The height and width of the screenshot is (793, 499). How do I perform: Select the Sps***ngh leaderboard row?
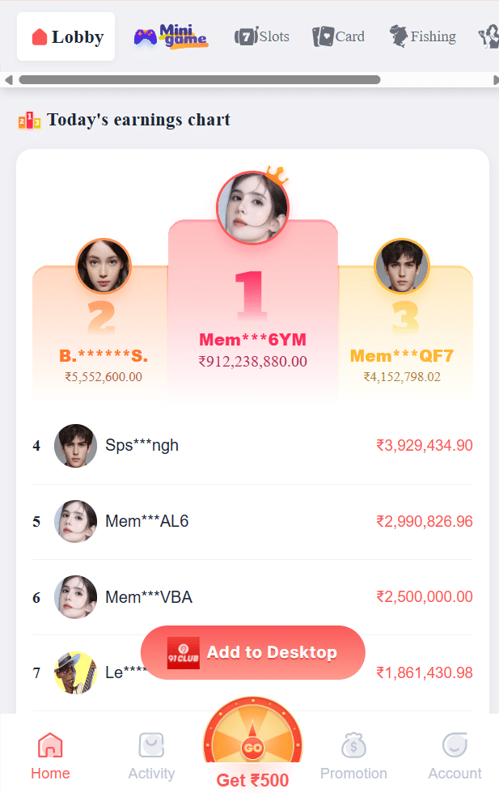[x=252, y=446]
